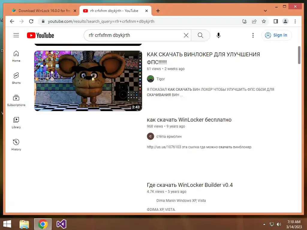
Task: Close the YouTube tab
Action: tap(146, 11)
